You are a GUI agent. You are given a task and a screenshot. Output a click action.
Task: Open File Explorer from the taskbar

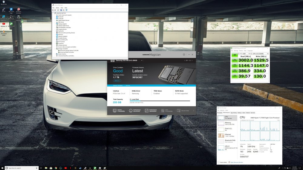[x=46, y=168]
